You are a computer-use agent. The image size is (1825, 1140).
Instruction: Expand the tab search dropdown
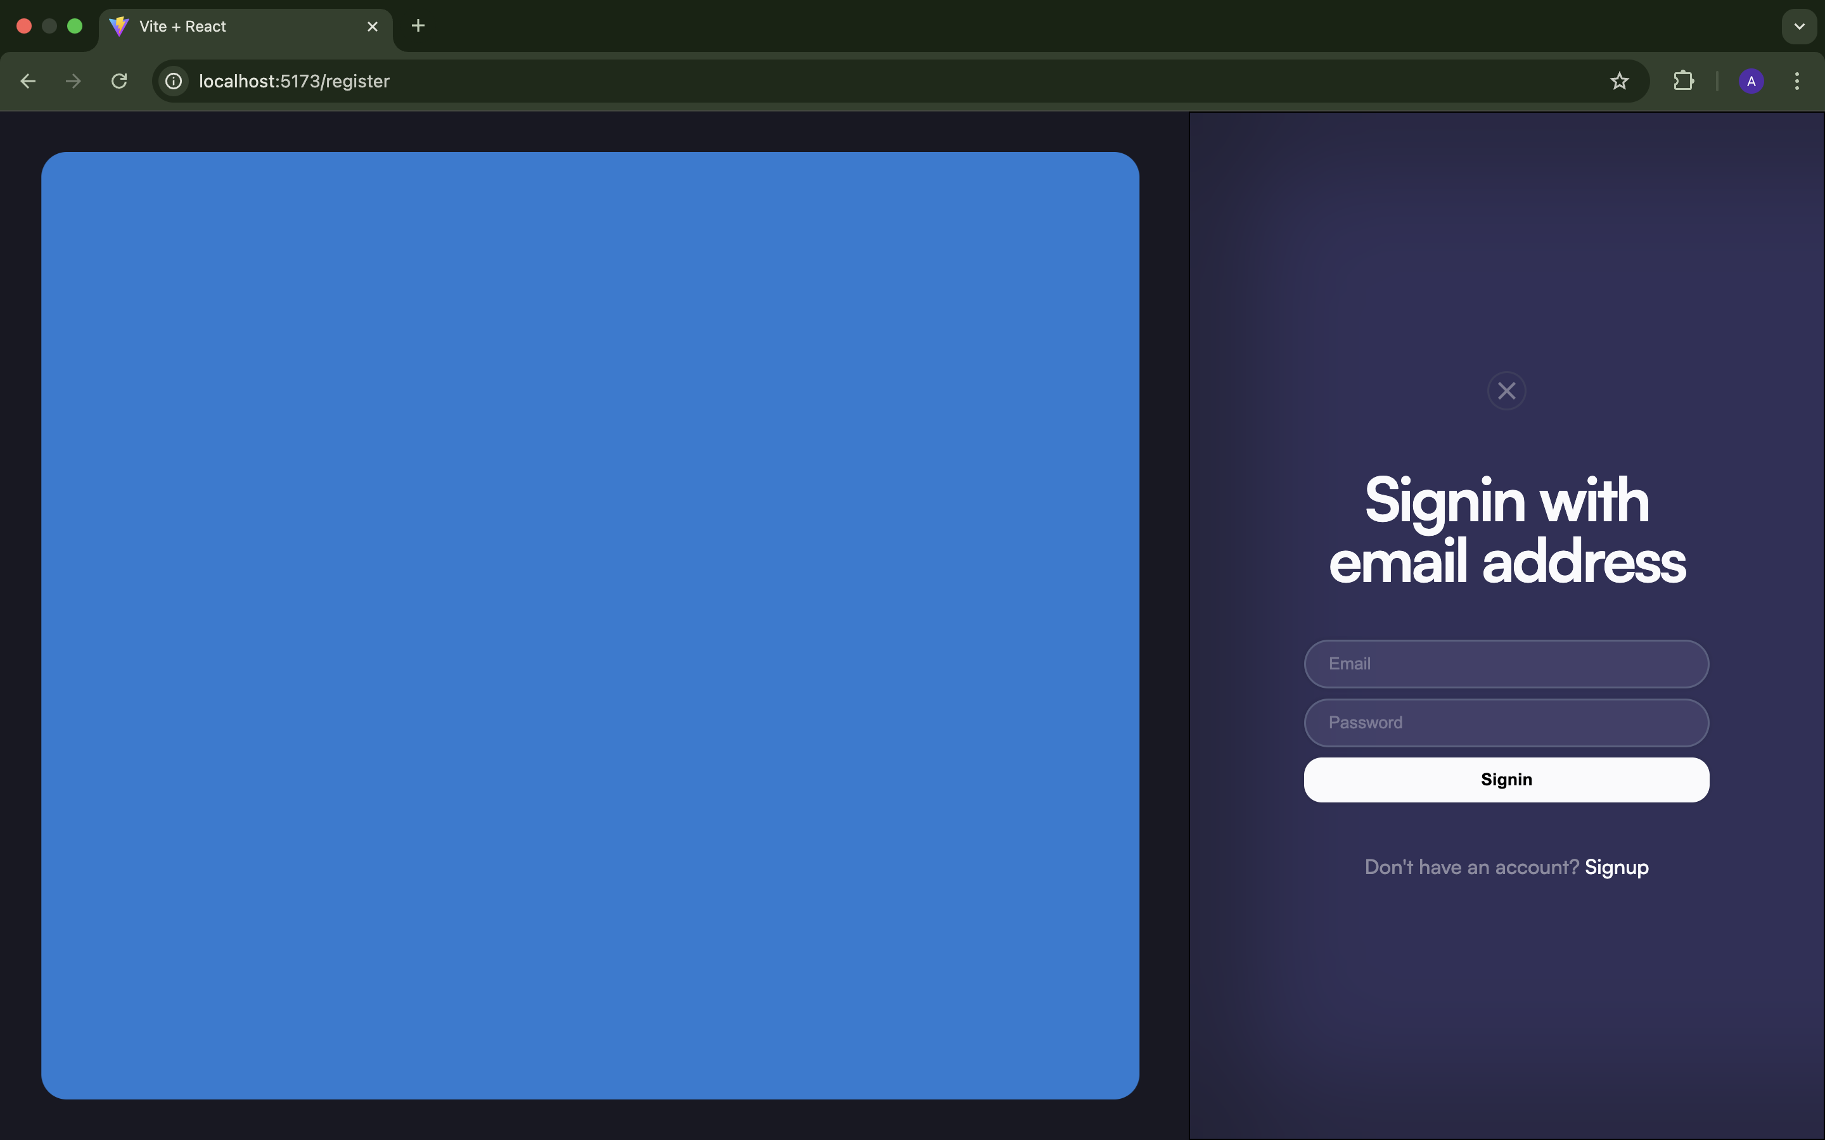(x=1798, y=27)
